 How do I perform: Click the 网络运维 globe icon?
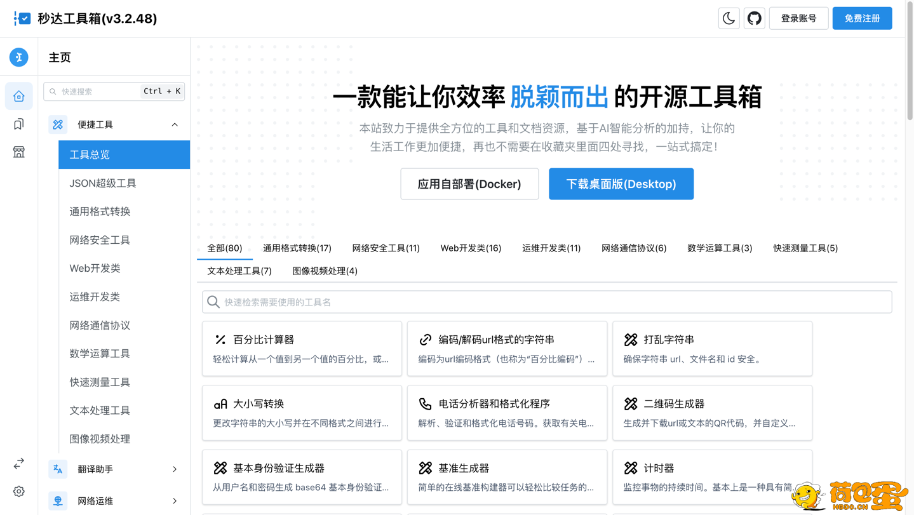coord(58,501)
